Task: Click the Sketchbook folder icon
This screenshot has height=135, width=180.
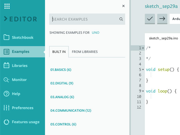Action: (7, 37)
